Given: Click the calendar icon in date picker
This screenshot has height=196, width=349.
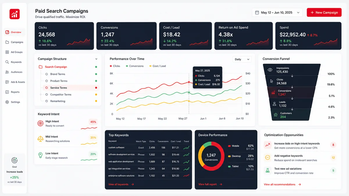Looking at the screenshot, I should pos(257,12).
